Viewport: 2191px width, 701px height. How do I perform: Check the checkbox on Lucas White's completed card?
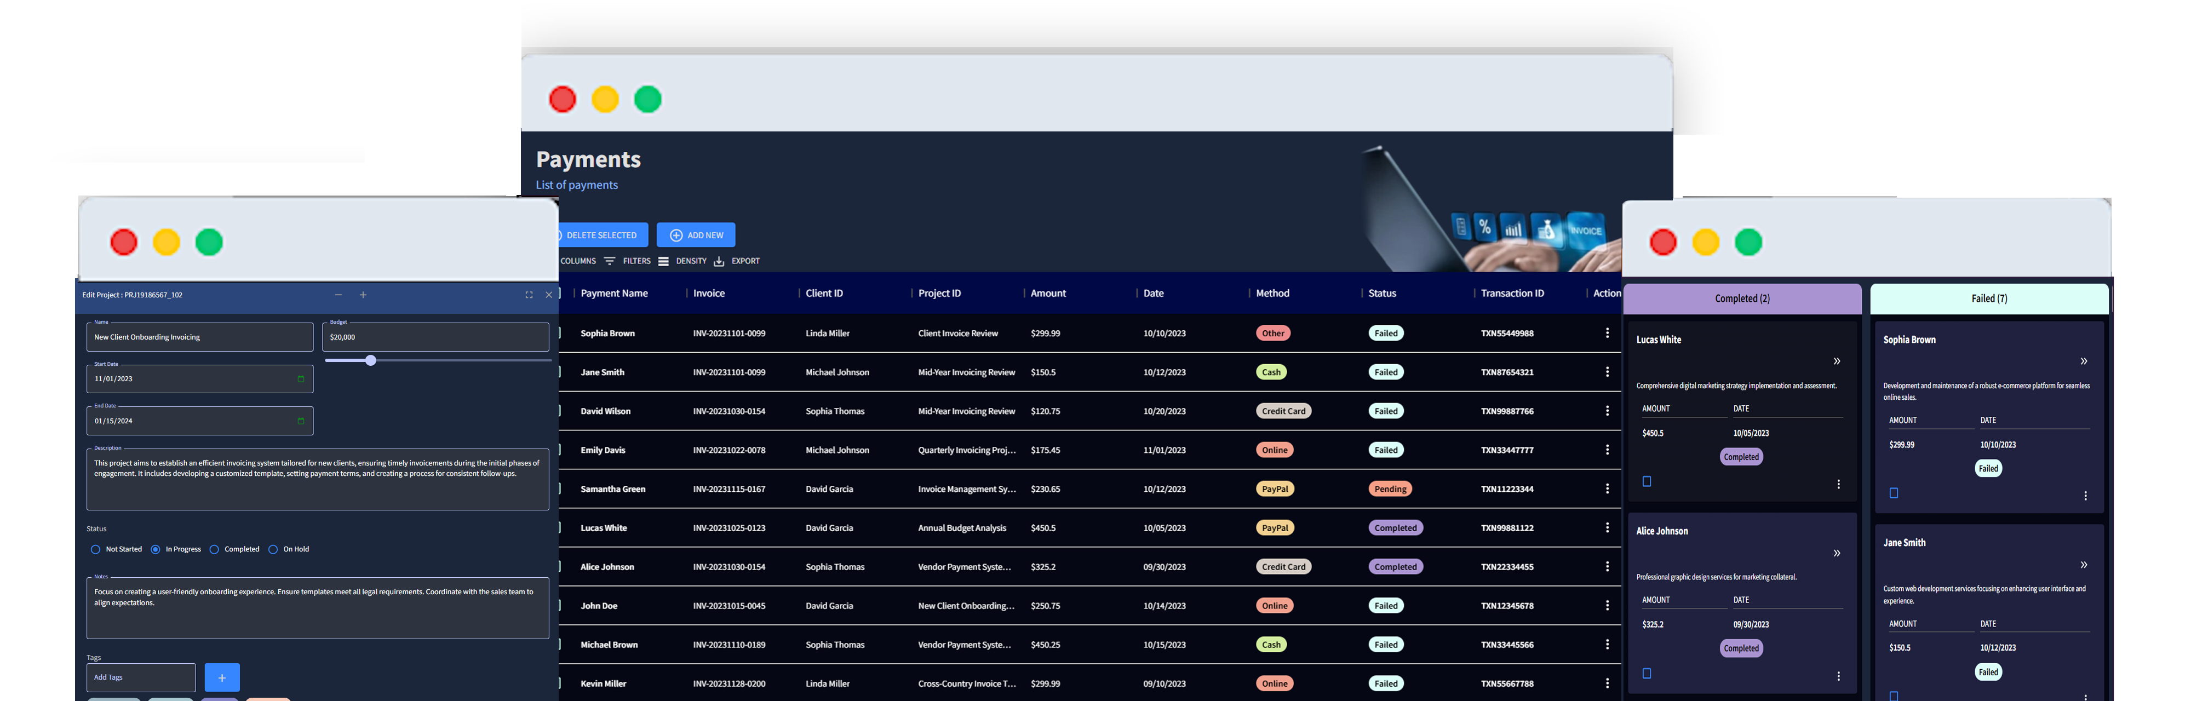click(1648, 481)
